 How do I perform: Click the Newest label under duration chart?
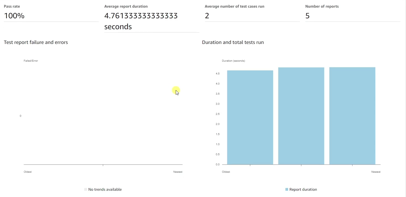pyautogui.click(x=376, y=172)
